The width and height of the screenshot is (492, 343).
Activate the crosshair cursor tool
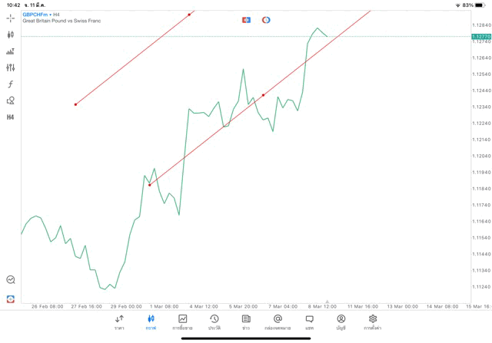pos(11,18)
